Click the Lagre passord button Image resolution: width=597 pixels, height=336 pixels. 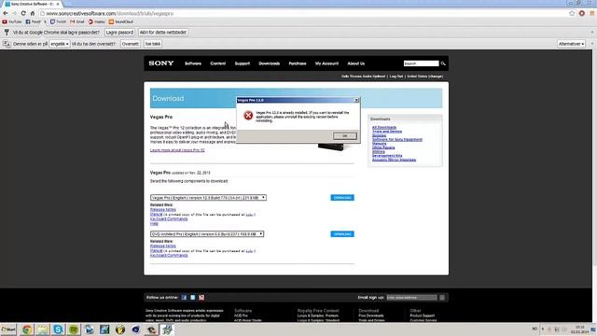point(119,33)
